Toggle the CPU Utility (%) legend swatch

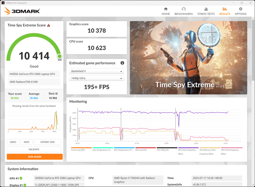click(167, 148)
